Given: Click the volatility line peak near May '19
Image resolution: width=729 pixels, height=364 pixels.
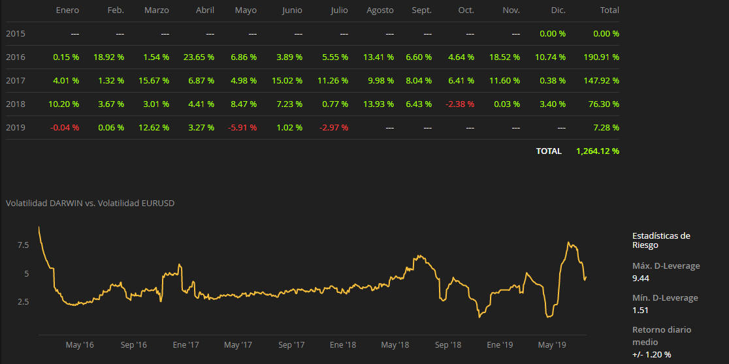Looking at the screenshot, I should [568, 243].
